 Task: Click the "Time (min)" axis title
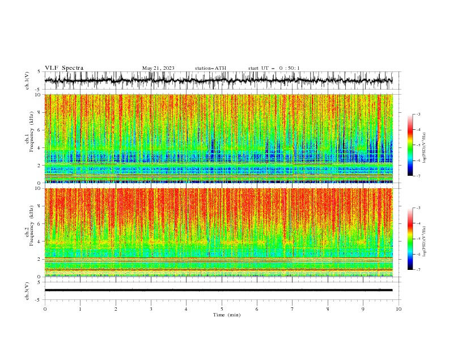coord(227,315)
